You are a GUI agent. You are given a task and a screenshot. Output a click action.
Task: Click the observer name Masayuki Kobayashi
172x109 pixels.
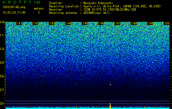tap(98, 3)
